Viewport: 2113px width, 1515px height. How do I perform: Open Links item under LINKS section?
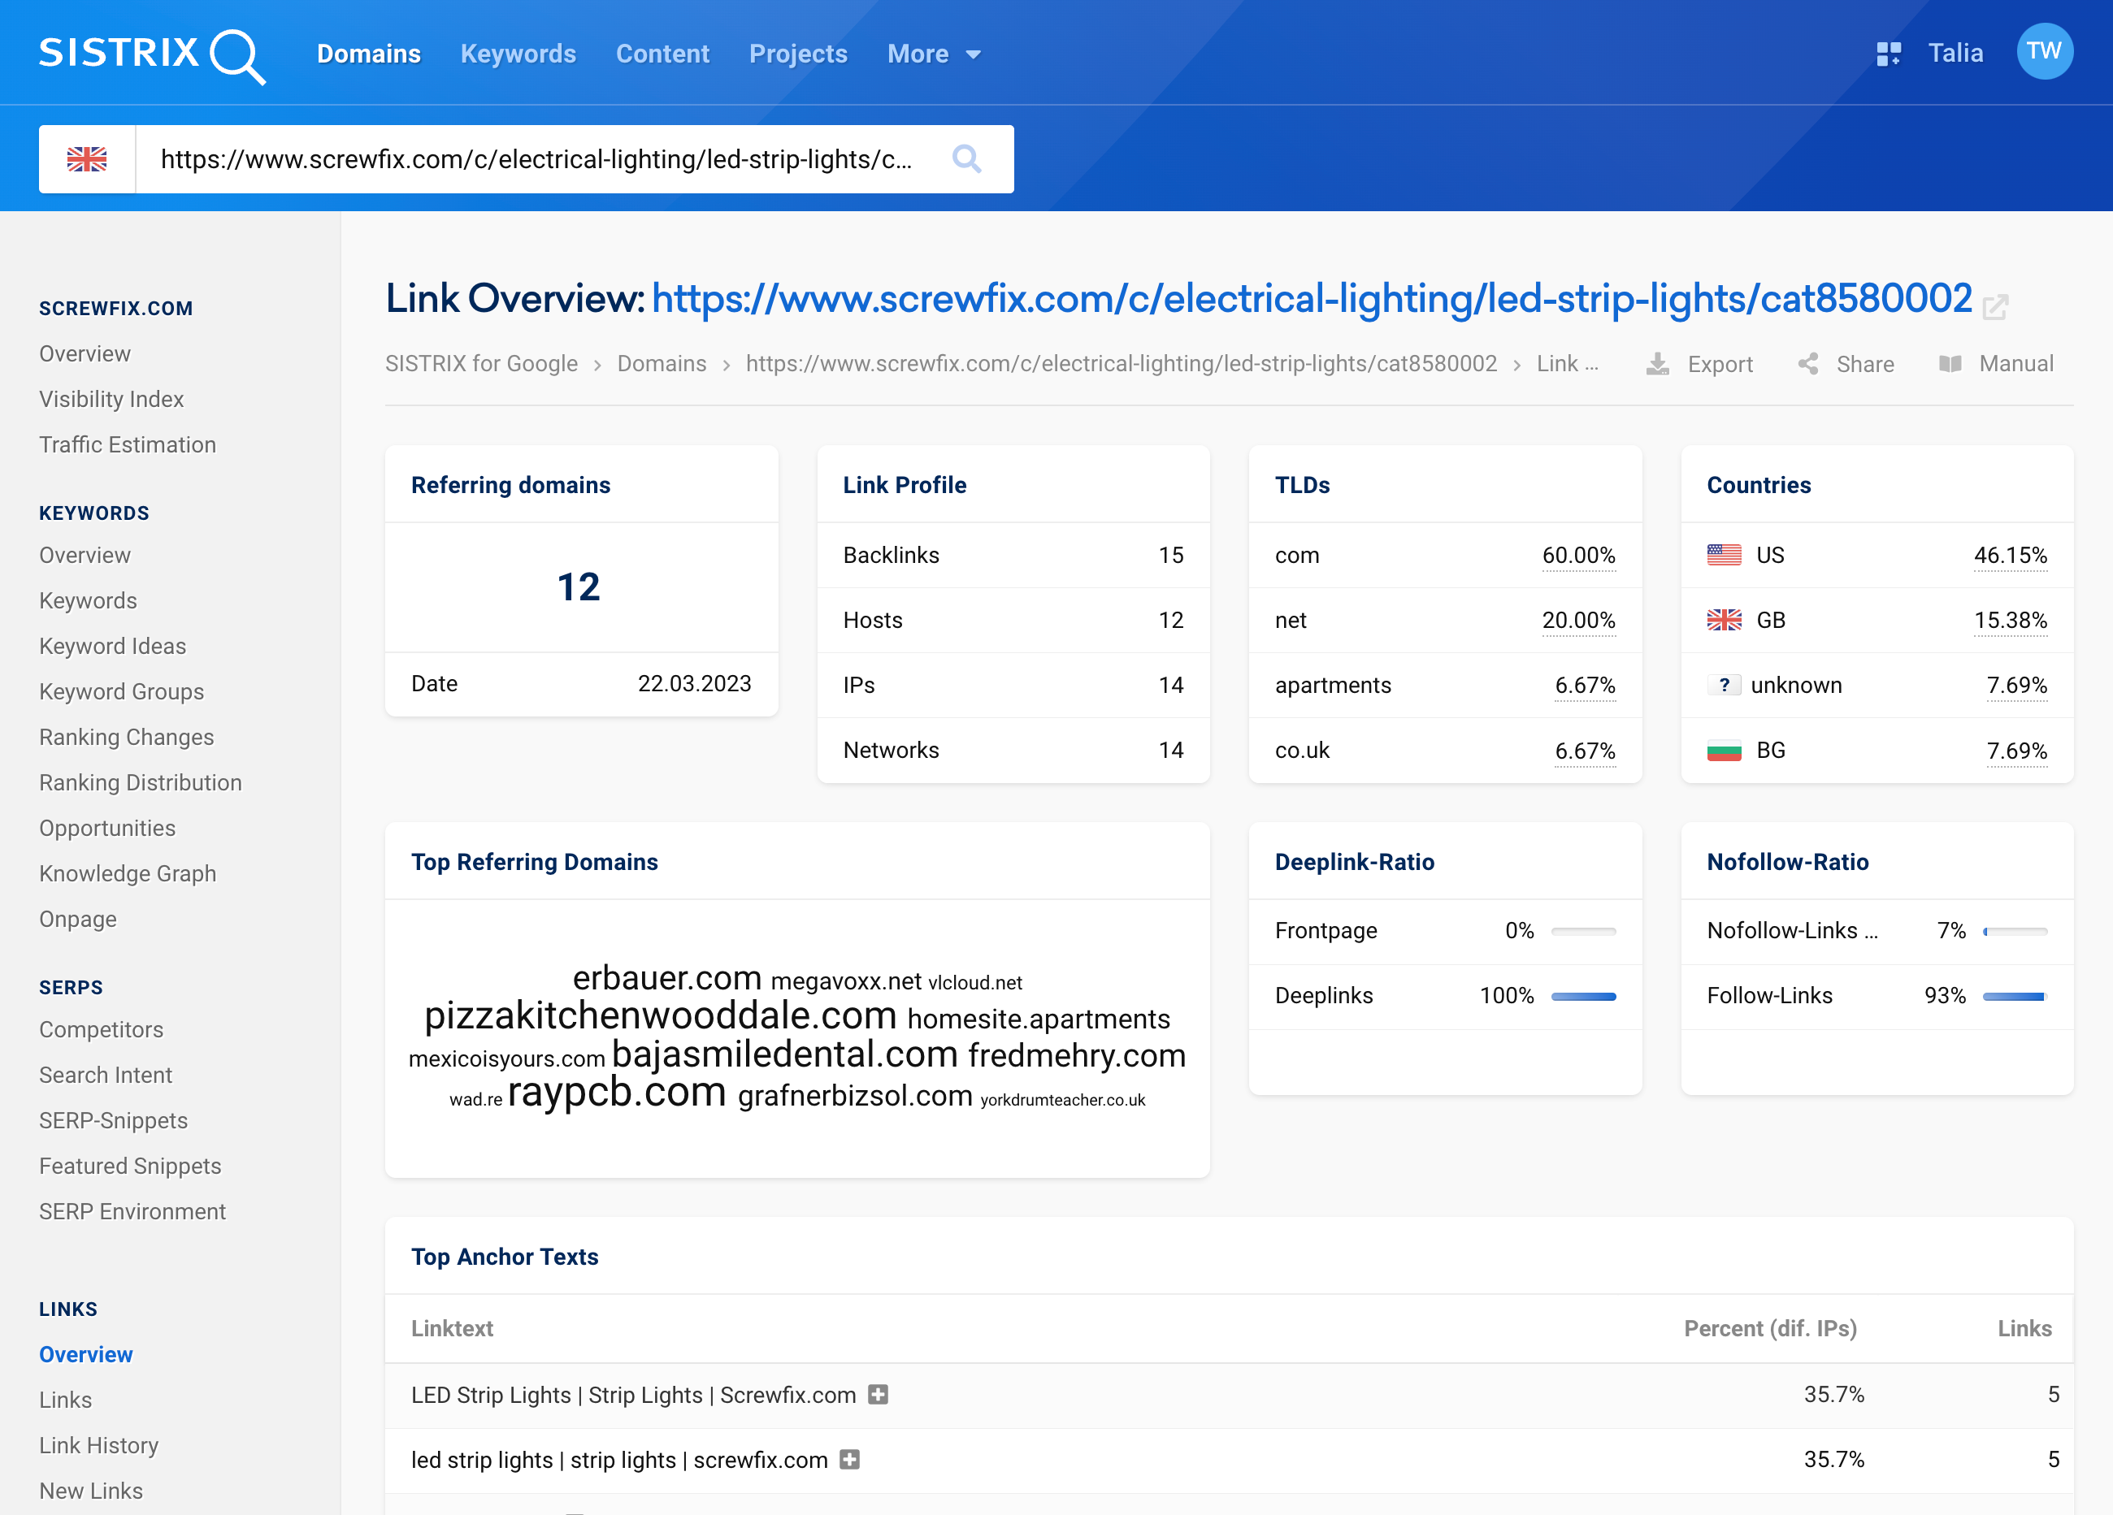pyautogui.click(x=65, y=1400)
